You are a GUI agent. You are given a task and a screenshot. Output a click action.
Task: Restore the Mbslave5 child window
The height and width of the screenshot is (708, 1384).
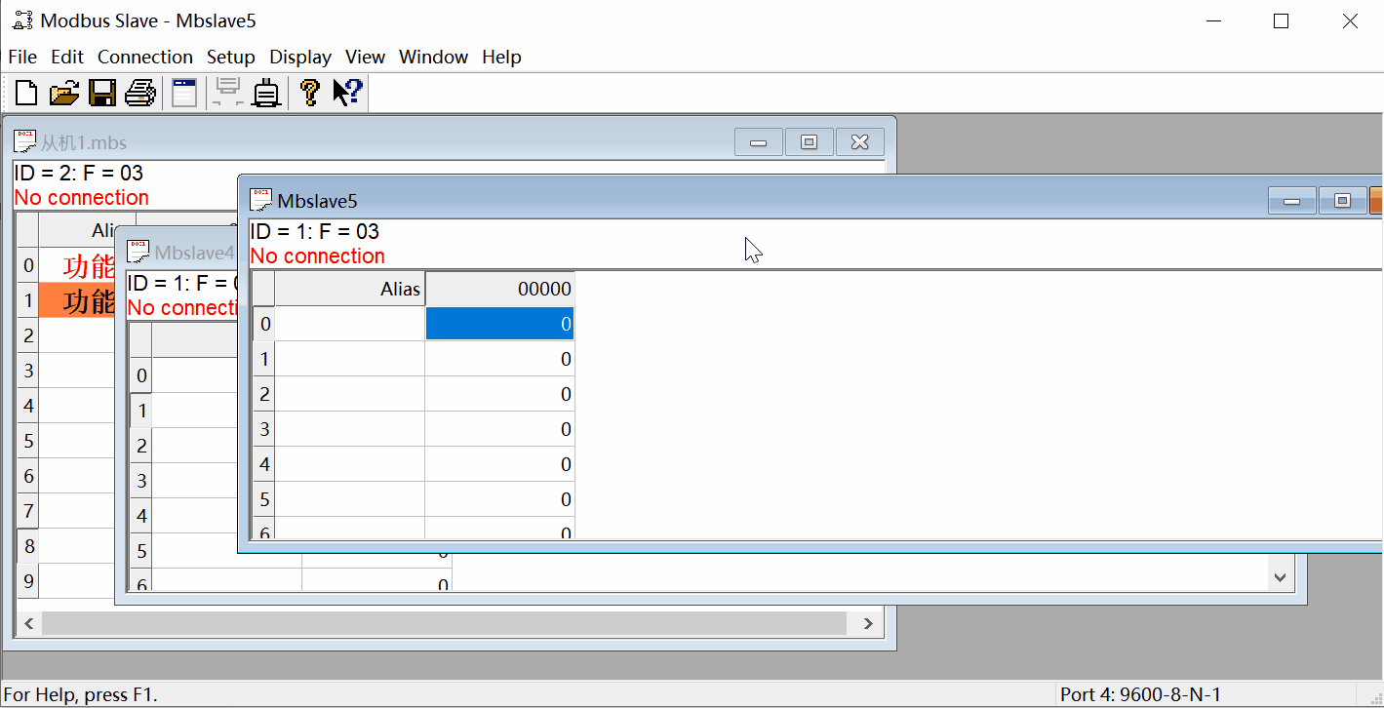click(x=1342, y=201)
